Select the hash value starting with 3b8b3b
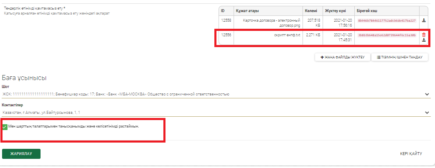The image size is (435, 168). [x=387, y=35]
